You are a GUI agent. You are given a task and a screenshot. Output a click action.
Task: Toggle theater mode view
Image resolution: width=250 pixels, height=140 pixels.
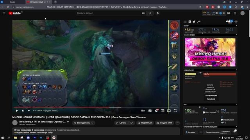[169, 110]
